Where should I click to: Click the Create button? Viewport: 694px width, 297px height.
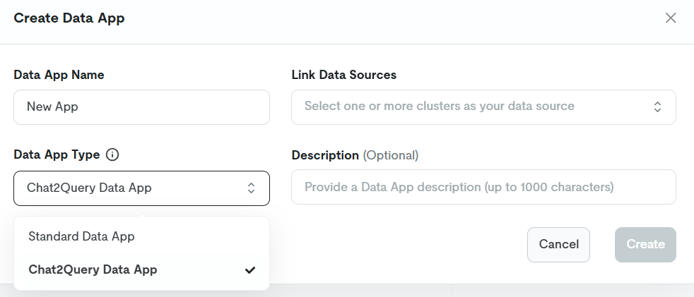point(645,244)
